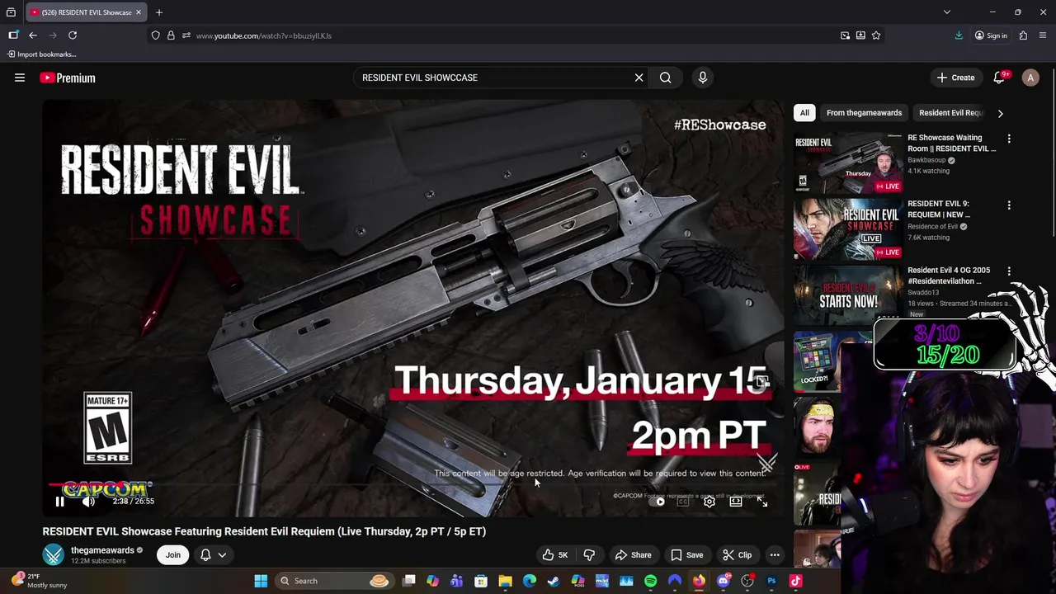Open site information shield icon
1056x594 pixels.
[155, 35]
